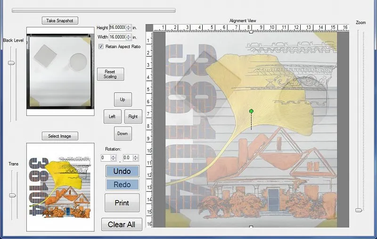Click the Redo button
The image size is (377, 239).
point(122,185)
